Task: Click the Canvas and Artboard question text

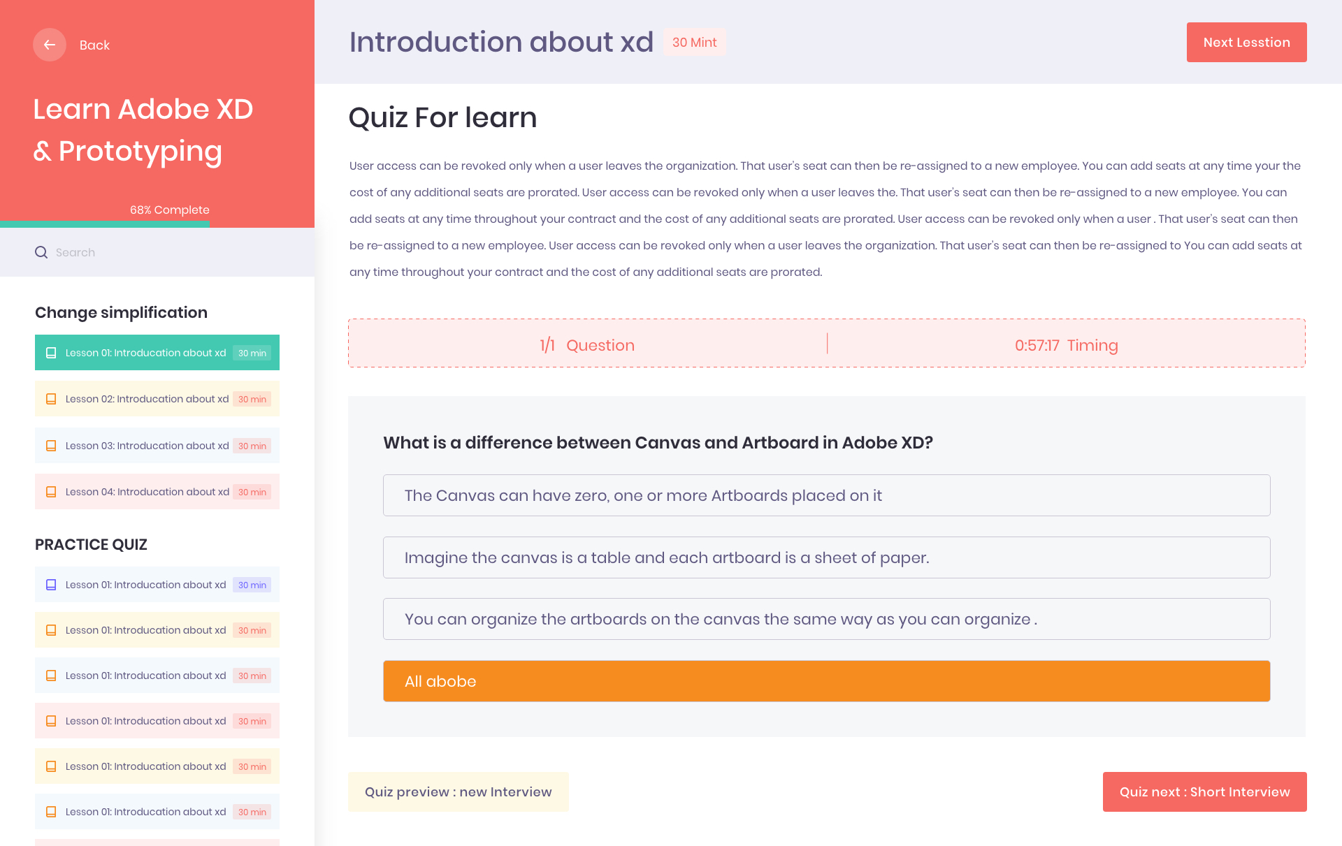Action: click(x=658, y=443)
